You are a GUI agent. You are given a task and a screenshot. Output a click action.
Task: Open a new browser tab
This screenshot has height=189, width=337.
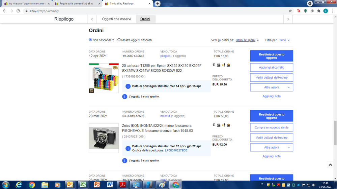(x=157, y=3)
